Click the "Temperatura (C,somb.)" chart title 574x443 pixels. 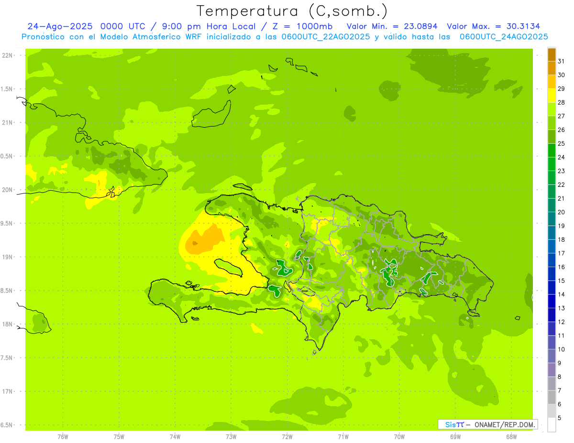pyautogui.click(x=292, y=11)
